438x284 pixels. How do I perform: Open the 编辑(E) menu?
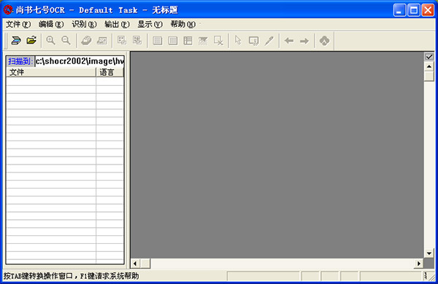coord(51,25)
